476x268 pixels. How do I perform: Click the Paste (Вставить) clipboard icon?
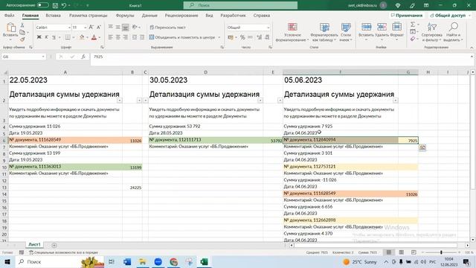tap(10, 28)
